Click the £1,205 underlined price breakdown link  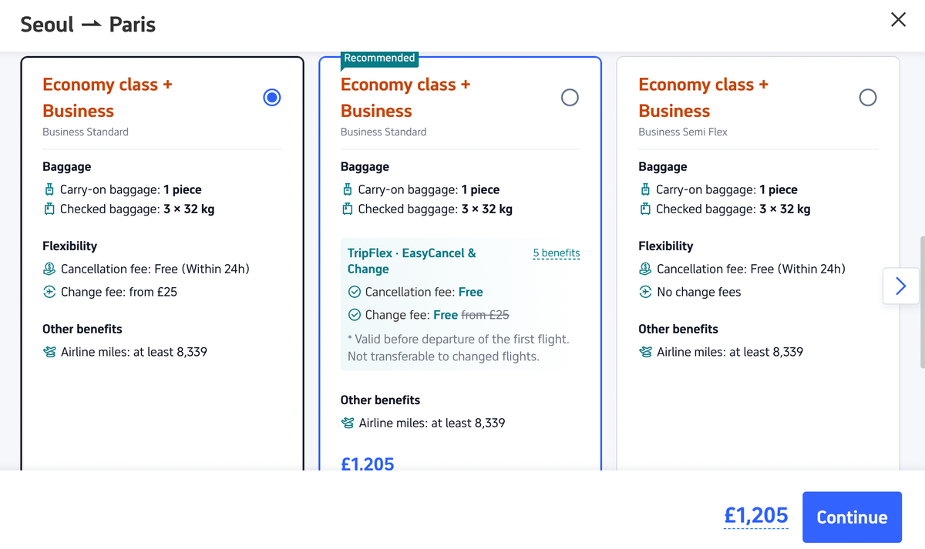click(755, 516)
